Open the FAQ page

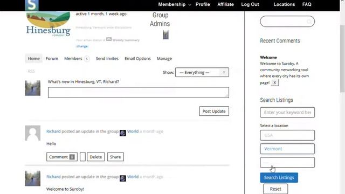307,4
